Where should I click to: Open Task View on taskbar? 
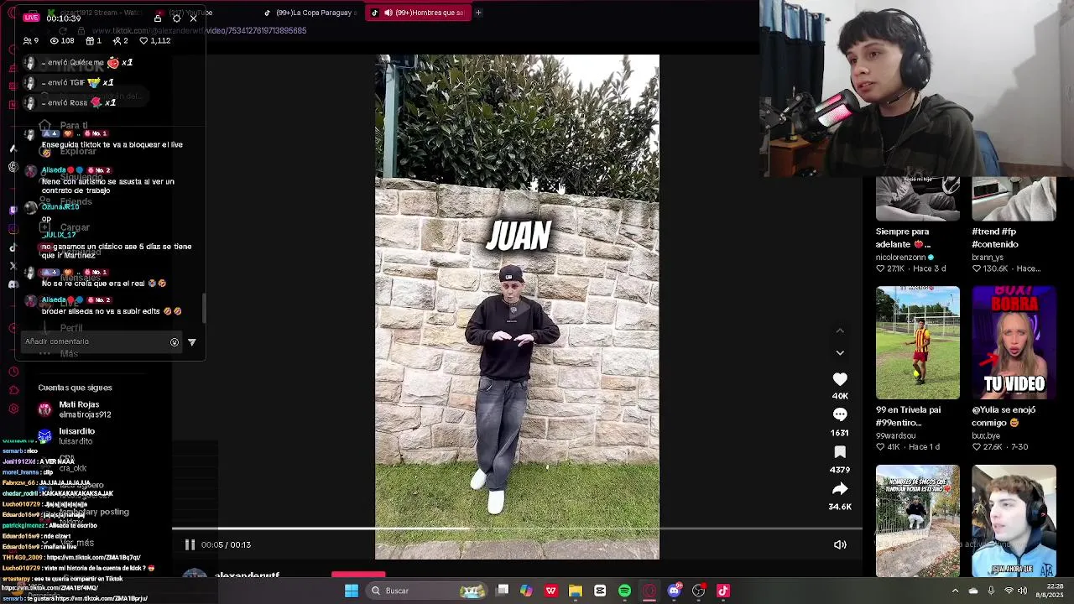click(x=502, y=591)
